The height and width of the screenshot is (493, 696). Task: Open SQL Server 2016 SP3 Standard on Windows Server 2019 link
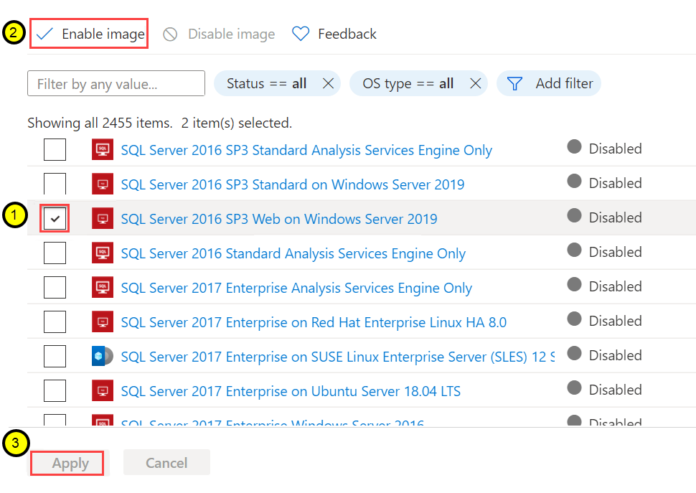293,184
